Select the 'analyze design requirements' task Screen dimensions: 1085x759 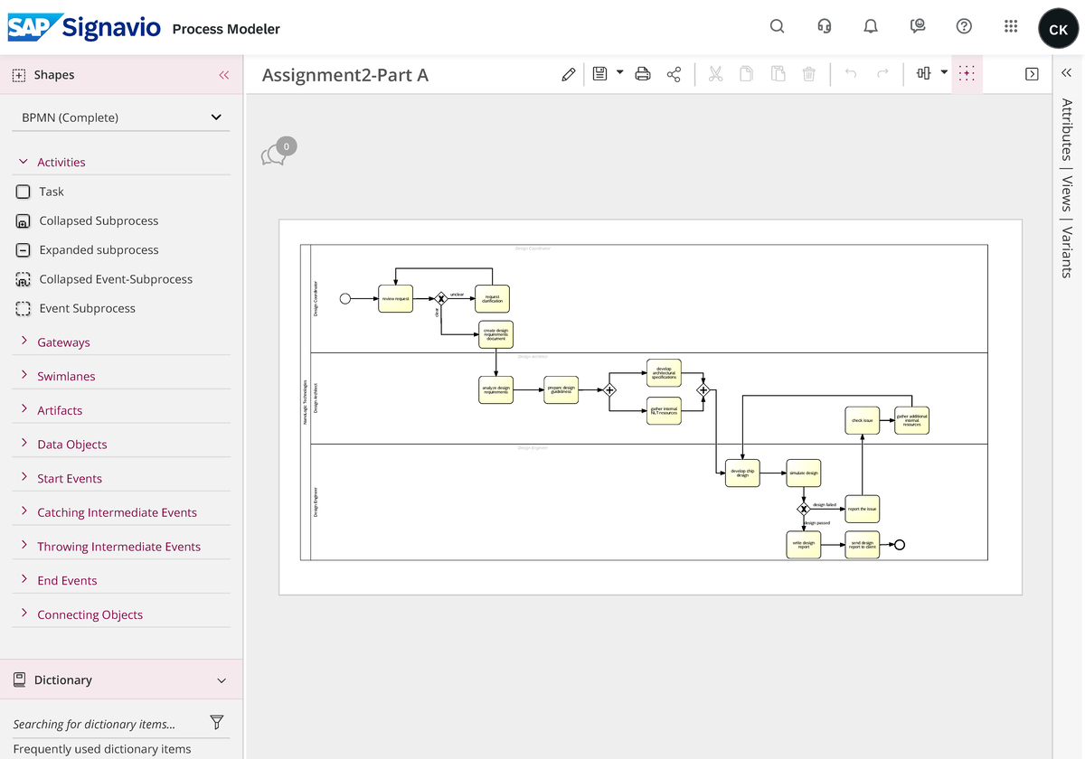[495, 390]
